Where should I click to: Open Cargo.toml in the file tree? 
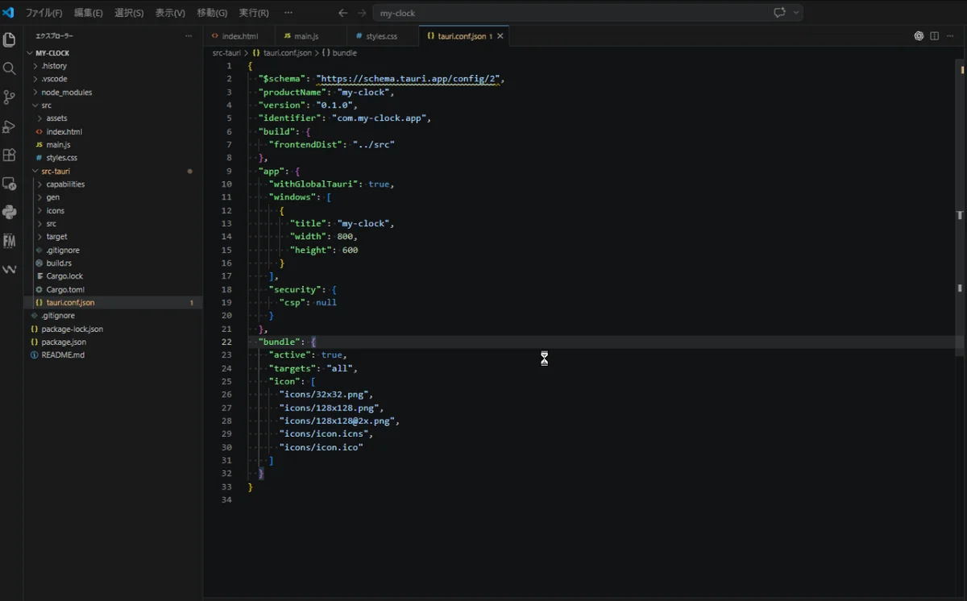64,289
